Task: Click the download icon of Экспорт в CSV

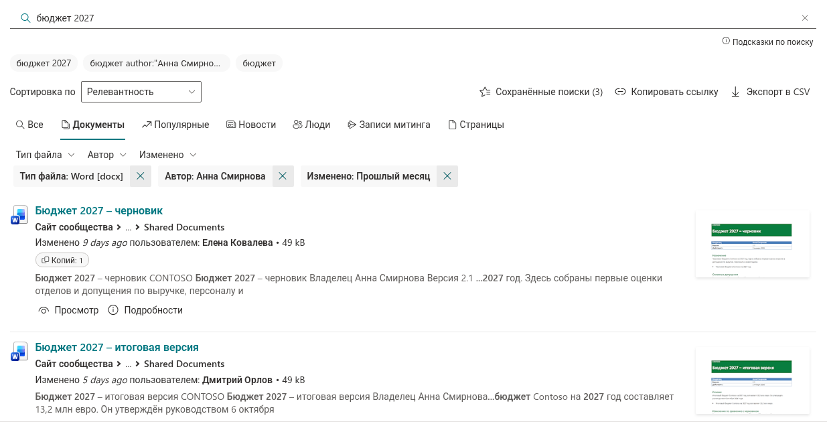Action: (735, 92)
